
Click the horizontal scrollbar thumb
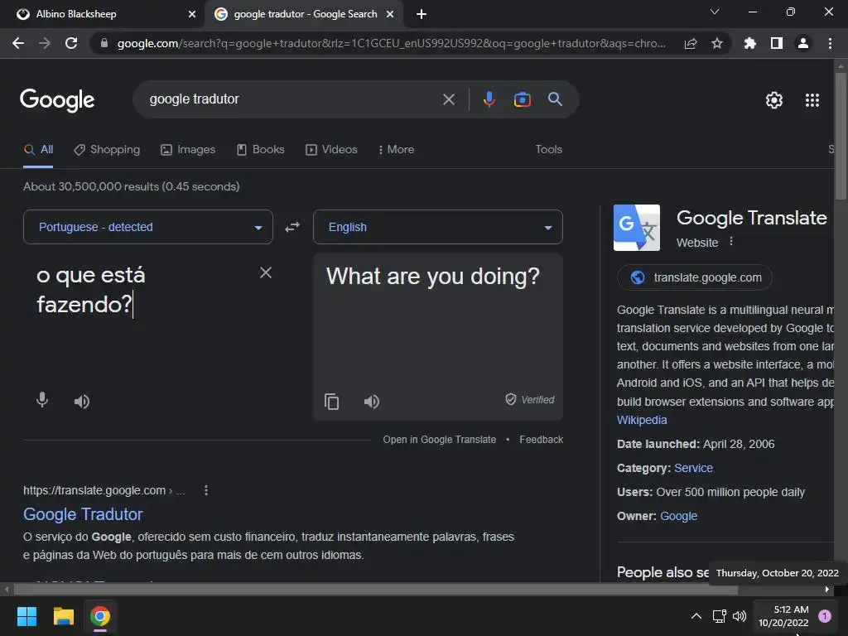coord(375,590)
